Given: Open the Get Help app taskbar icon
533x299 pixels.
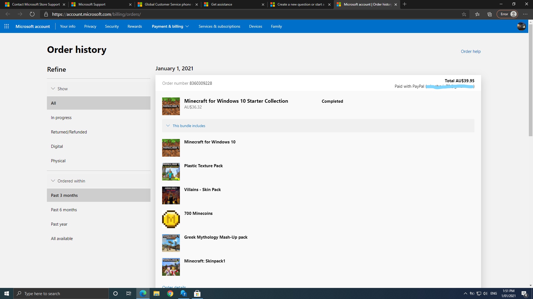Looking at the screenshot, I should coord(184,293).
